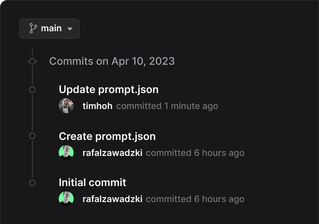The width and height of the screenshot is (319, 224).
Task: Open the main branch dropdown
Action: click(x=49, y=28)
